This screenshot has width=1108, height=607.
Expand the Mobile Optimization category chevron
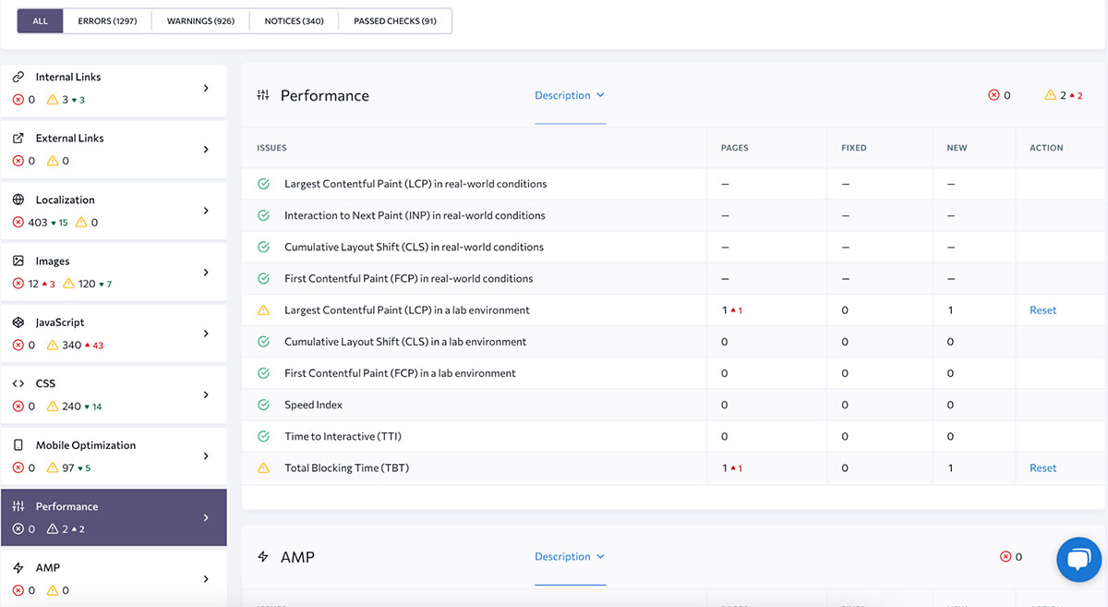pos(206,456)
